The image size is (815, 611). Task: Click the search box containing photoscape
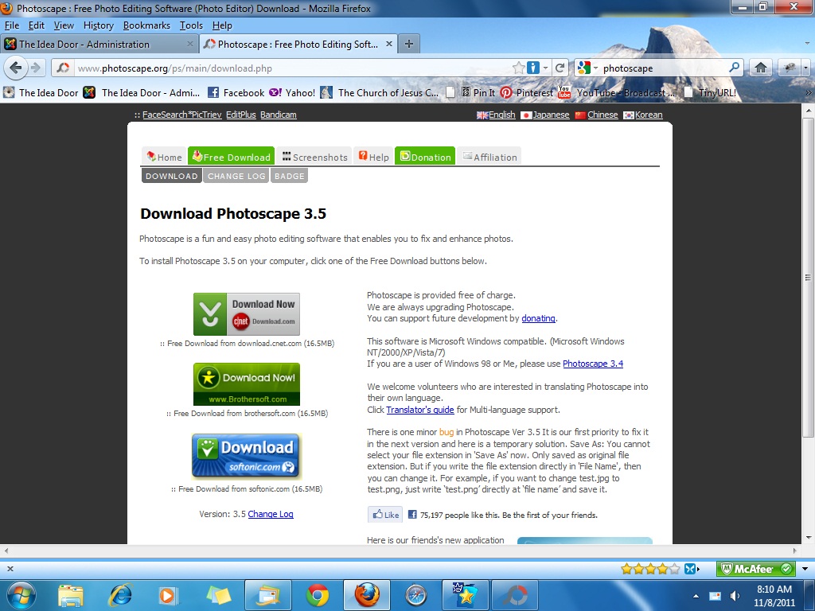(664, 68)
